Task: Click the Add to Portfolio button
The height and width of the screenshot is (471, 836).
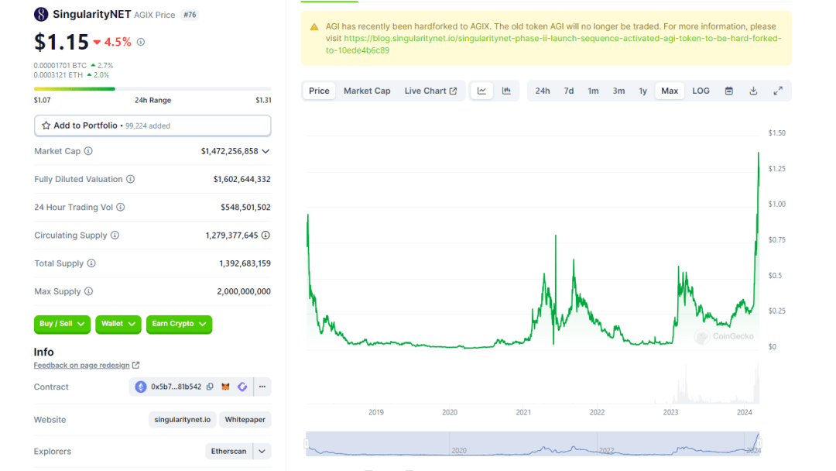Action: 152,125
